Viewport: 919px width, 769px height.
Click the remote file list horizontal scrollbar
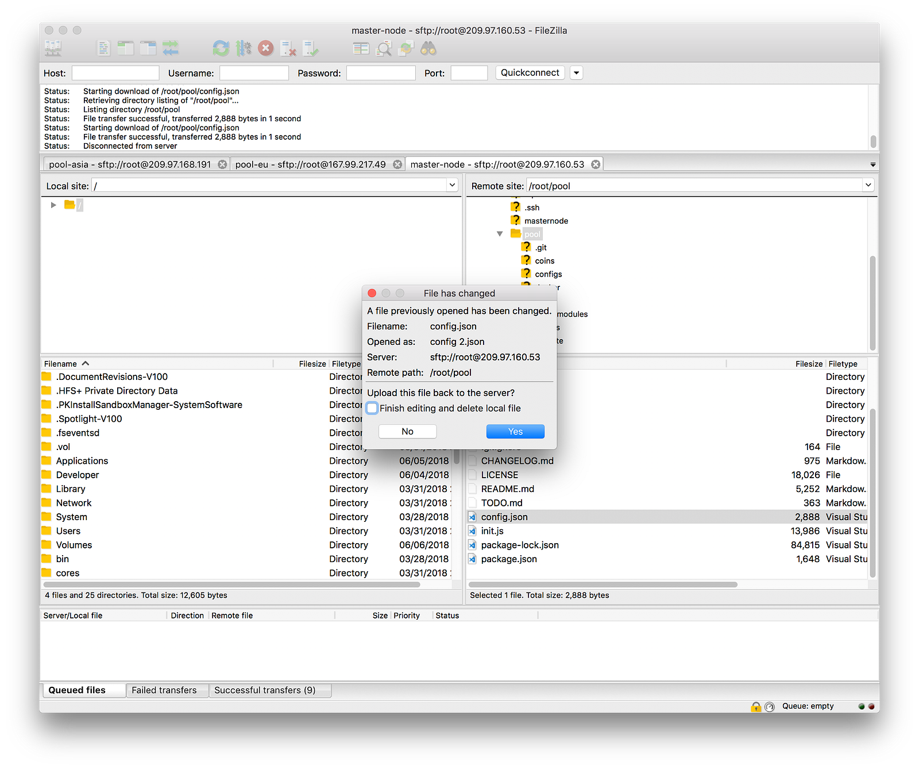click(604, 585)
